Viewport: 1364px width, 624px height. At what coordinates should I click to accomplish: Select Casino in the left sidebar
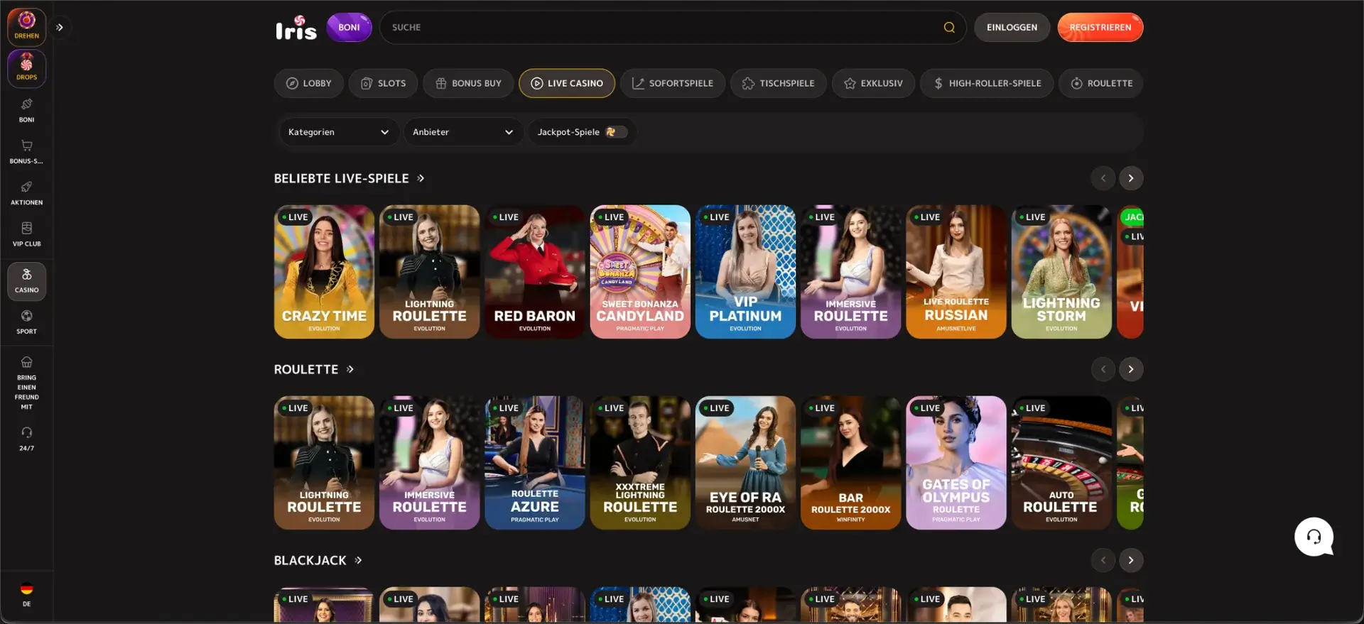26,281
